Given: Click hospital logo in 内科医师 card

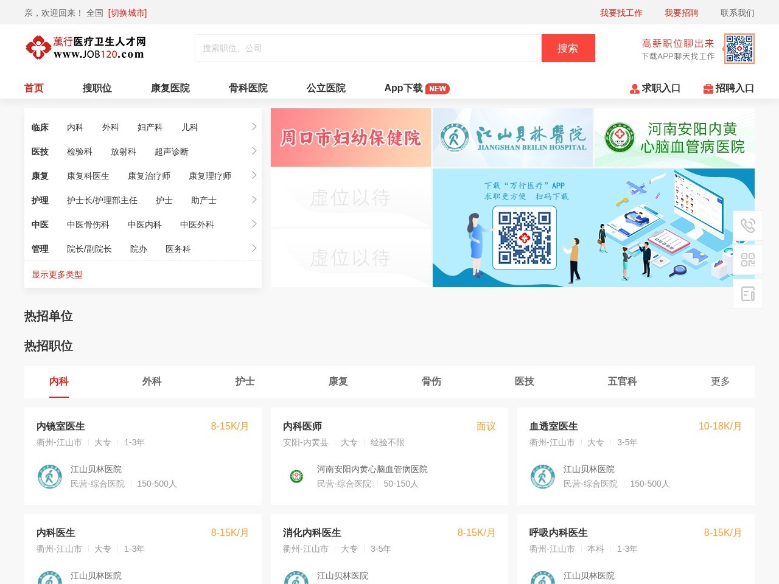Looking at the screenshot, I should [296, 476].
